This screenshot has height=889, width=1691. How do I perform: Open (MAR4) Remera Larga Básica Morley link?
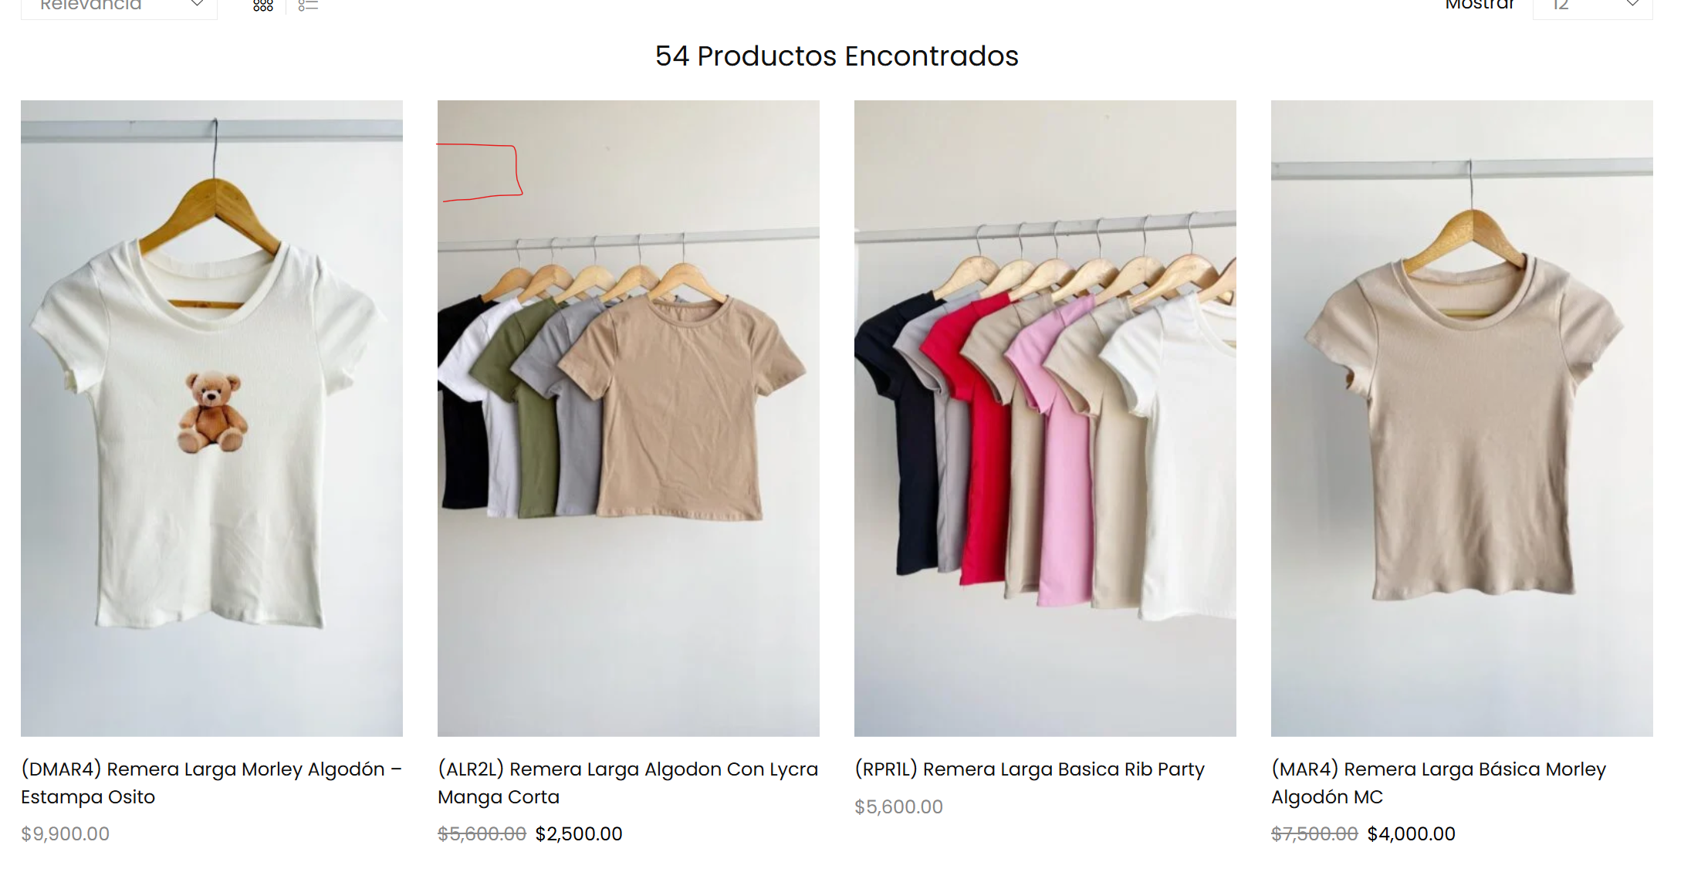[x=1439, y=783]
